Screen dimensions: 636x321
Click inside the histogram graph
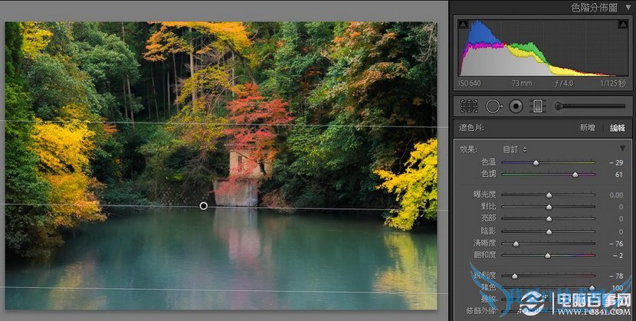point(543,47)
